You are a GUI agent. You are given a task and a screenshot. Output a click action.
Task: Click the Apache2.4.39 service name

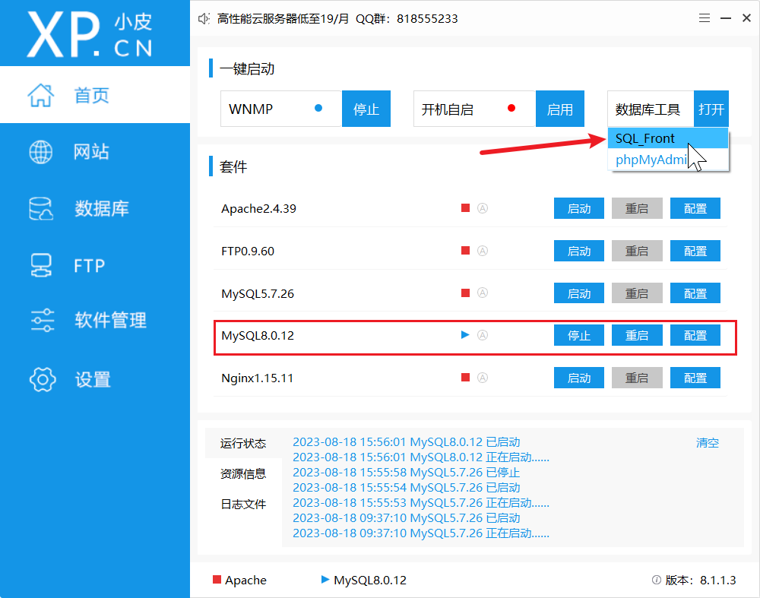click(258, 209)
